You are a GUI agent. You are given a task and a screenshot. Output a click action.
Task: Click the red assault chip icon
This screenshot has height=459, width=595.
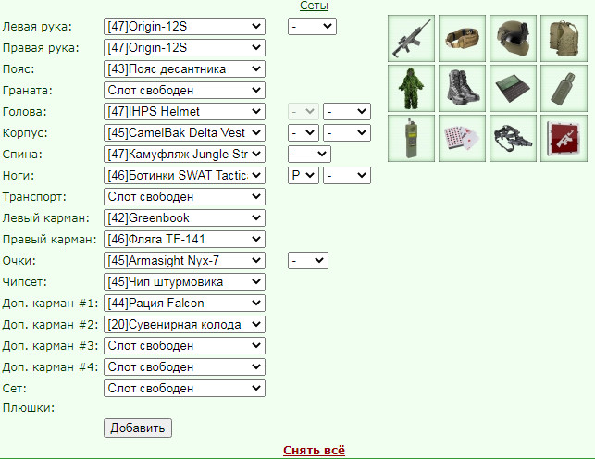[564, 139]
